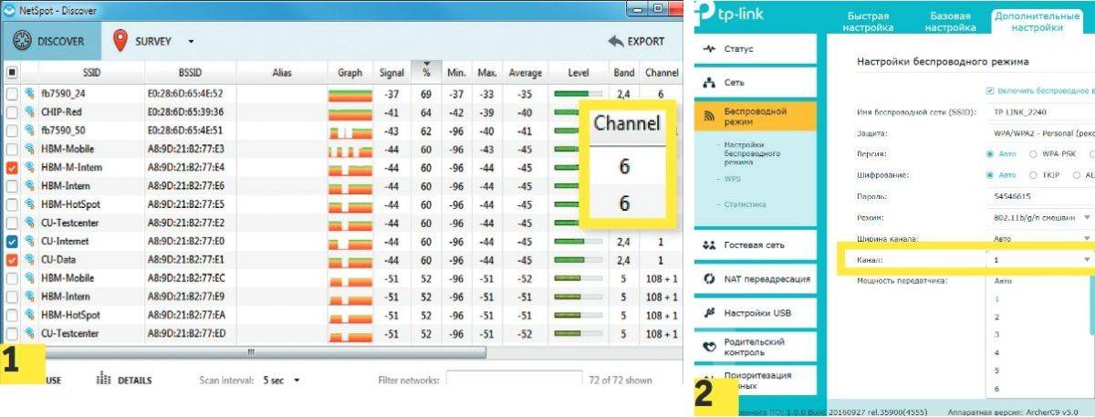Uncheck the HBM-M-Intern checkbox
This screenshot has width=1095, height=417.
tap(12, 168)
